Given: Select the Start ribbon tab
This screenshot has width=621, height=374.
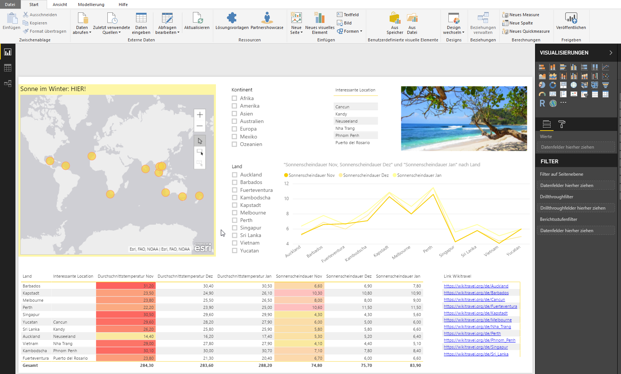Looking at the screenshot, I should point(34,5).
